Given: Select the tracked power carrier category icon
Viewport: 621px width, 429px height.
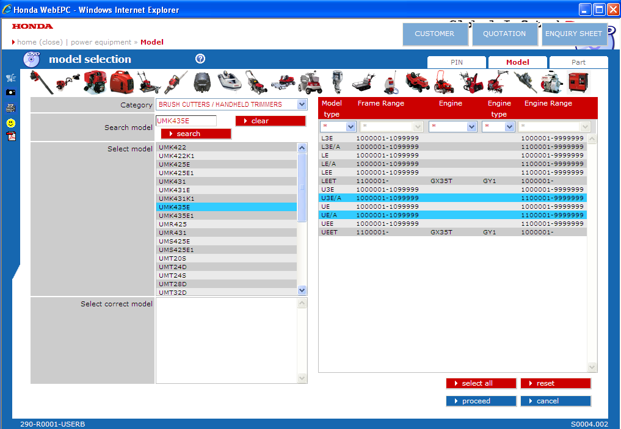Looking at the screenshot, I should pyautogui.click(x=363, y=82).
